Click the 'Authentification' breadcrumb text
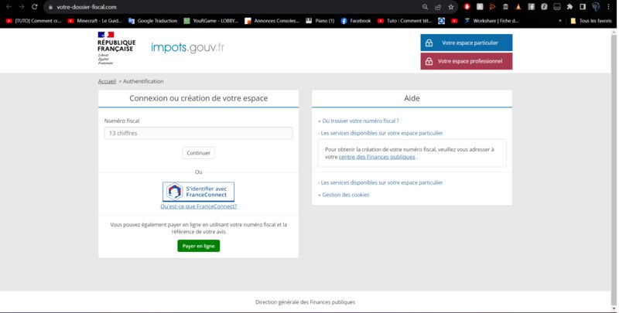619x313 pixels. click(x=143, y=81)
